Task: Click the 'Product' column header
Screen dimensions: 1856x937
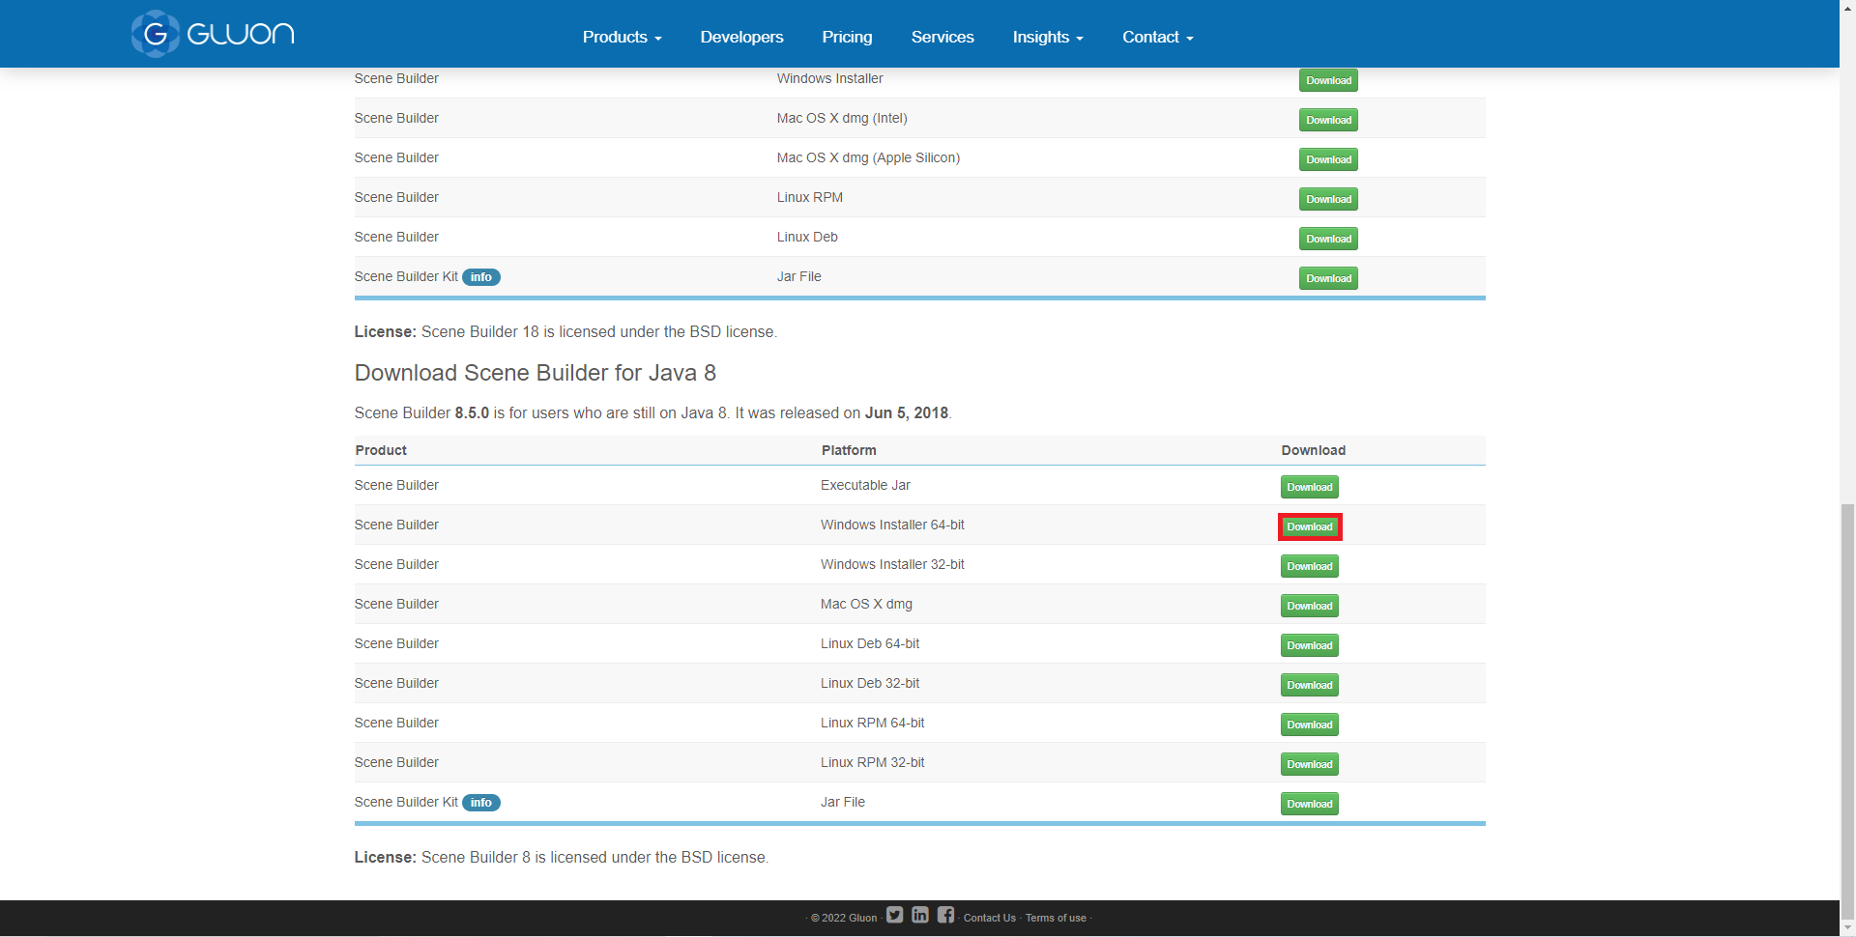Action: [381, 450]
